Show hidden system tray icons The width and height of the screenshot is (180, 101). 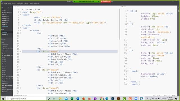tap(148, 98)
